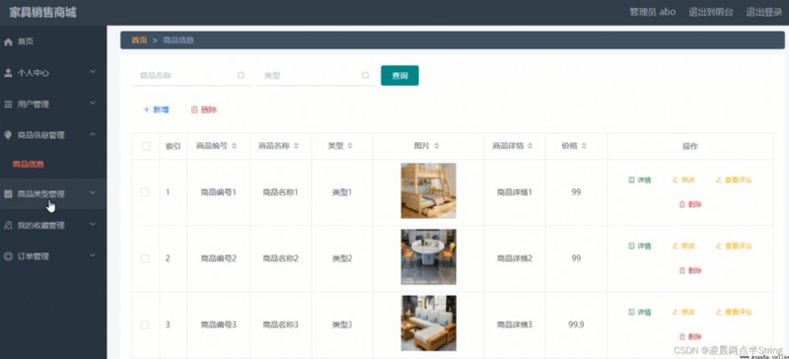Screen dimensions: 789x359
Task: Select all rows with the header checkbox
Action: pos(146,146)
